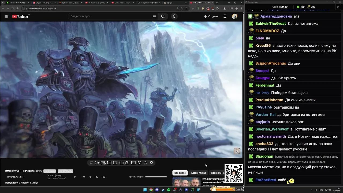Screen dimensions: 343x193
Task: Open the YouTube hamburger guide menu
Action: click(x=6, y=16)
